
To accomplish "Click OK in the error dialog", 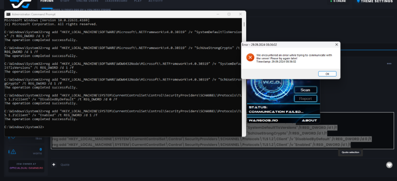I will (327, 74).
